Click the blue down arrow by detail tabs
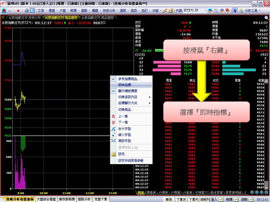The image size is (270, 202). click(x=257, y=193)
